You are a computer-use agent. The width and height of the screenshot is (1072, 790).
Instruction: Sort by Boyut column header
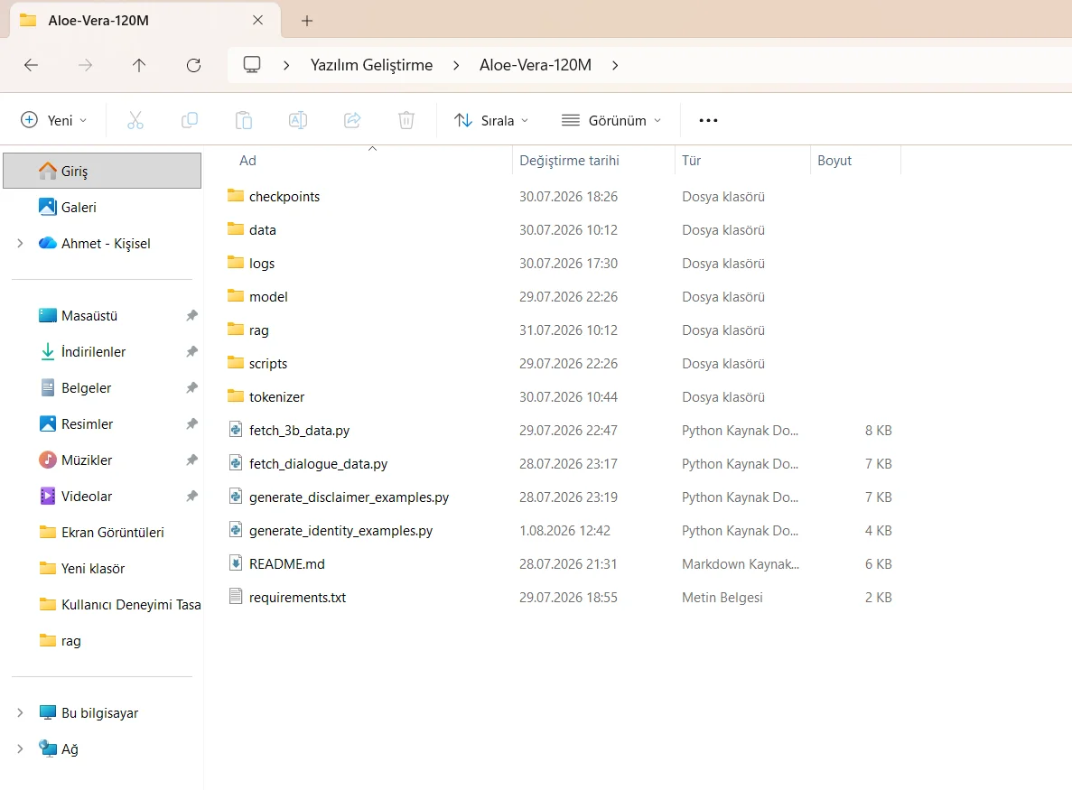pyautogui.click(x=834, y=161)
